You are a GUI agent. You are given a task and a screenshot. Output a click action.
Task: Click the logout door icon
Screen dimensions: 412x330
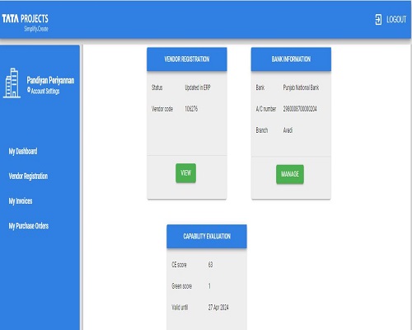click(x=378, y=20)
